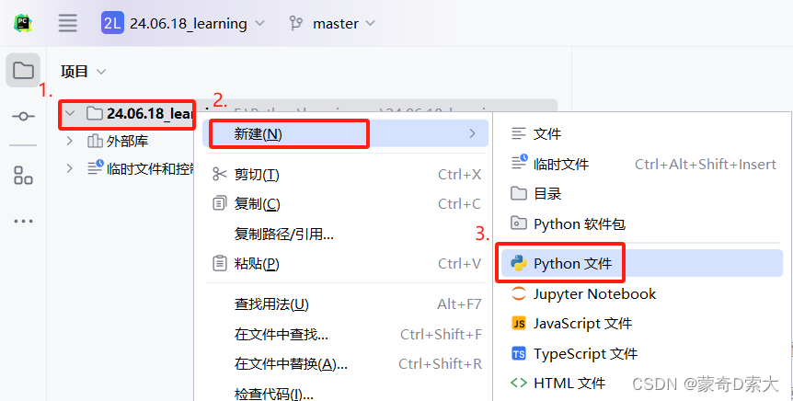Choose 复制路径/引用... entry
The width and height of the screenshot is (793, 401).
coord(345,234)
